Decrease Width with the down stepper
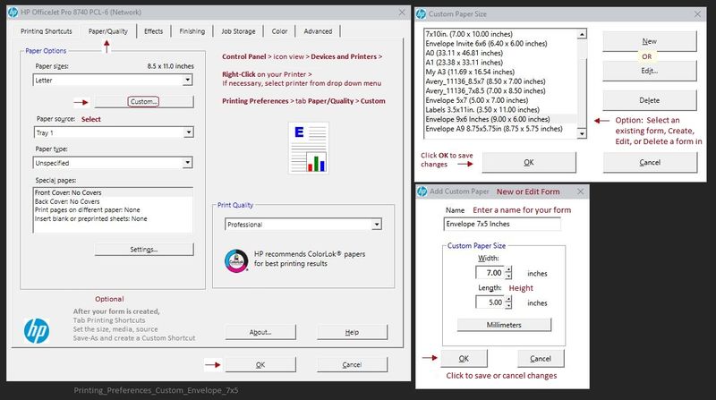 [508, 276]
